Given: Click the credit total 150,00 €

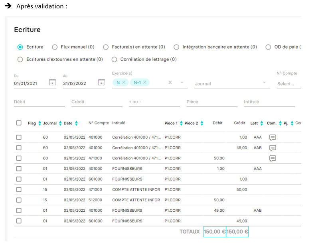Looking at the screenshot, I should click(237, 232).
